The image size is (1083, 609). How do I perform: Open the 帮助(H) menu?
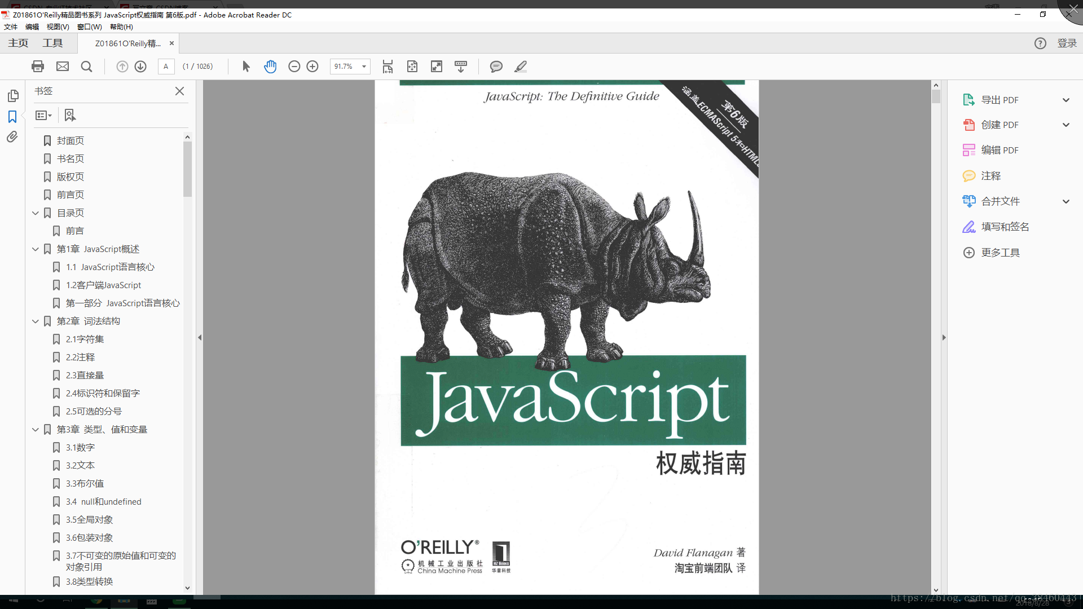click(121, 27)
